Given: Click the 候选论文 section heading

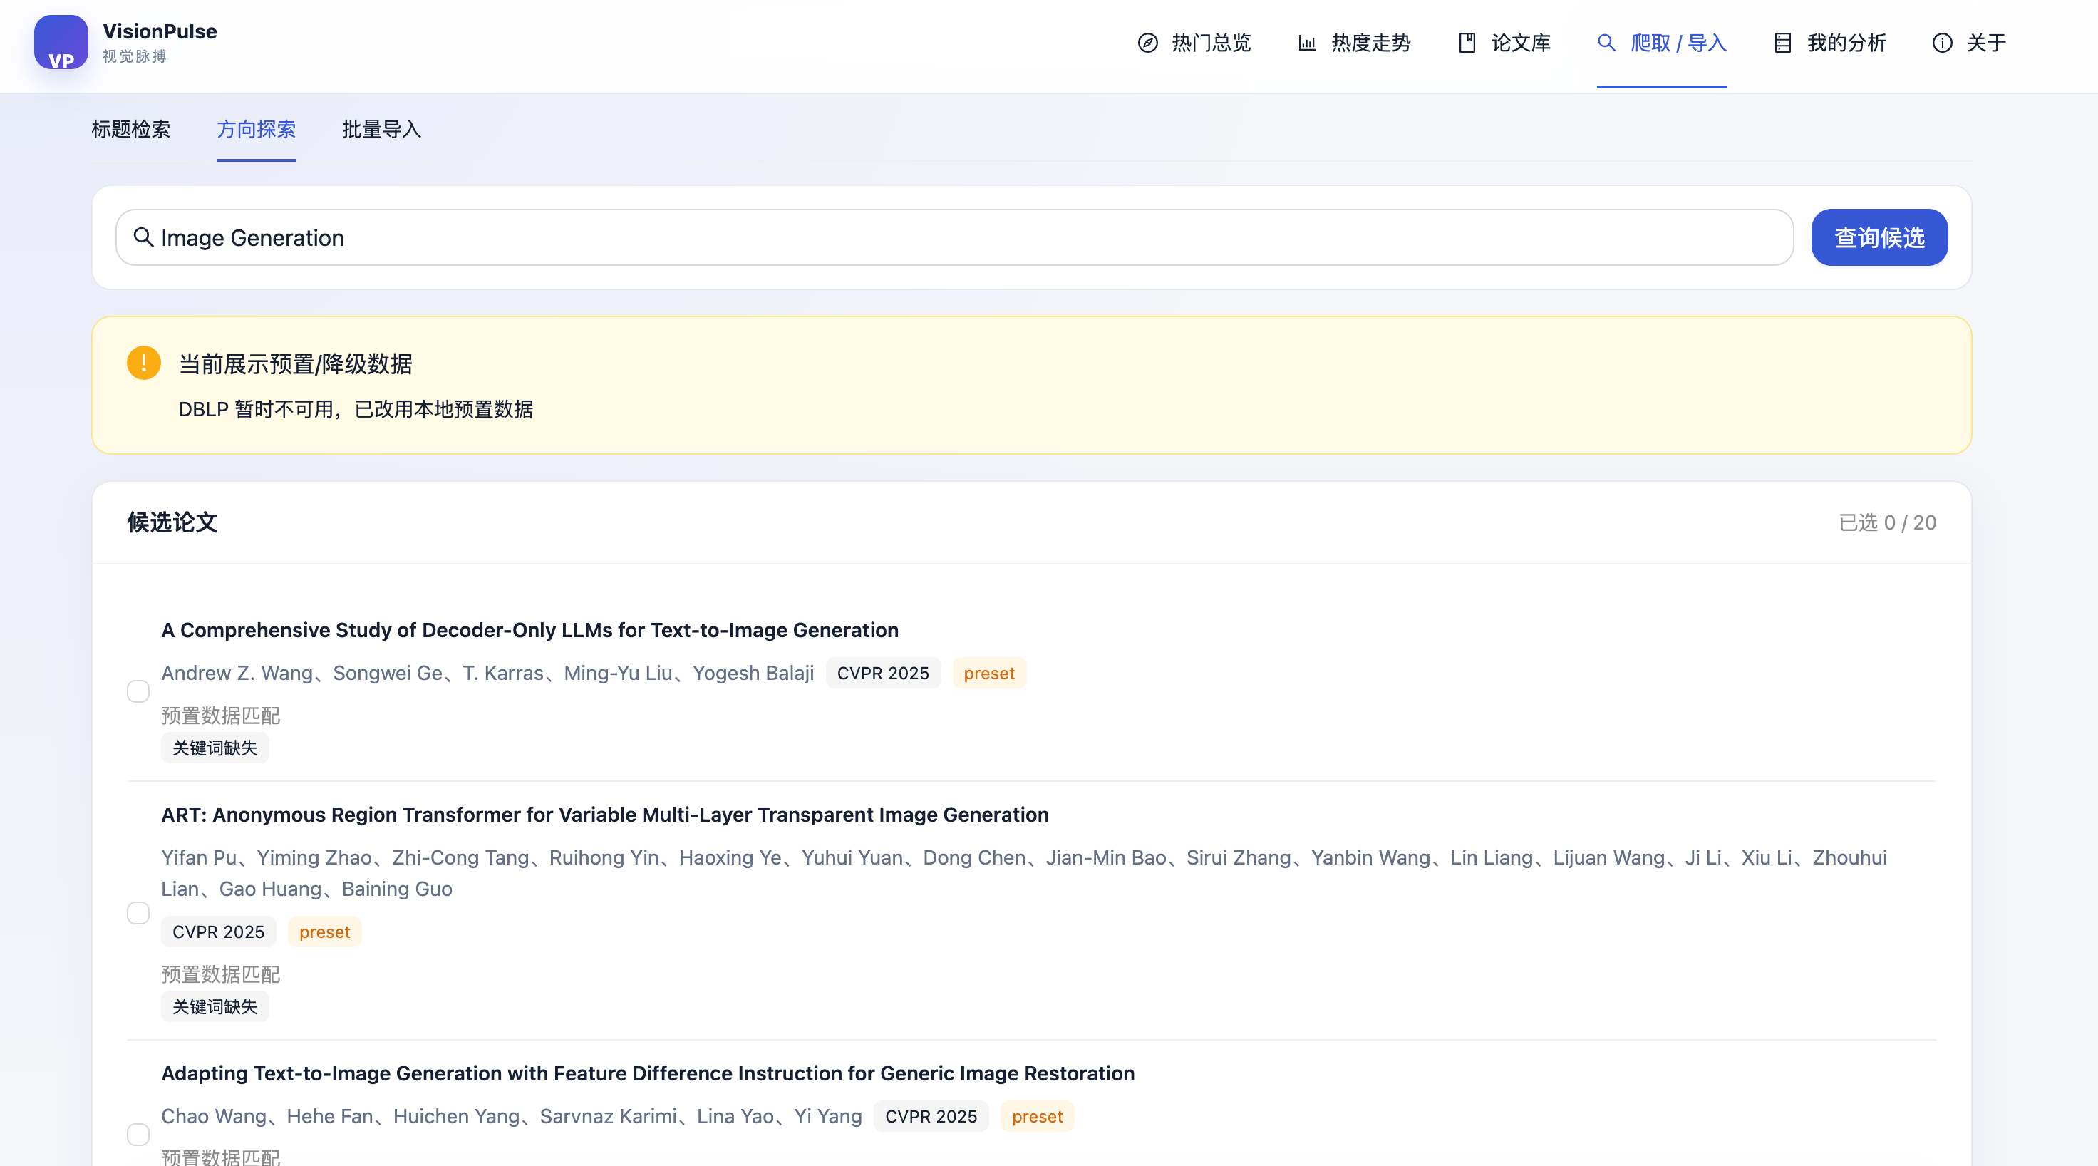Looking at the screenshot, I should (x=172, y=522).
